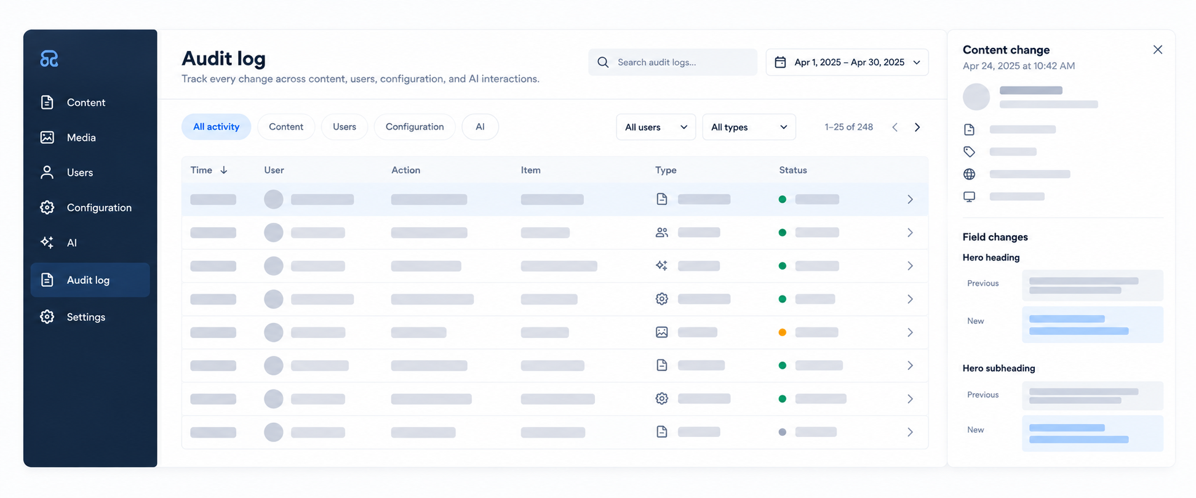Image resolution: width=1196 pixels, height=498 pixels.
Task: Expand the All types filter dropdown
Action: coord(749,127)
